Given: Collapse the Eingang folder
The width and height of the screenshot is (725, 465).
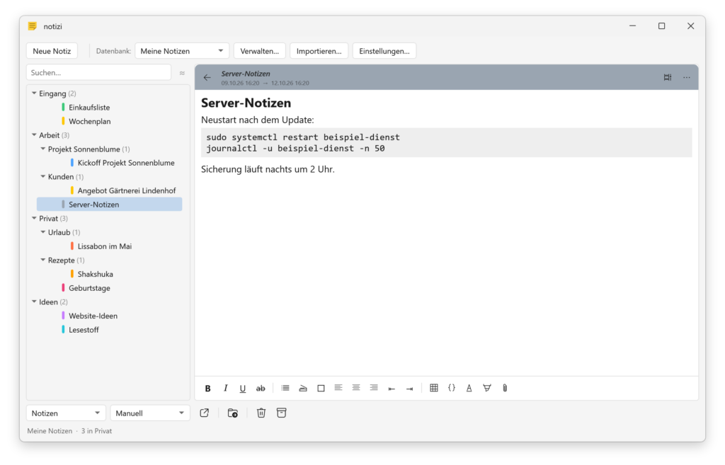Looking at the screenshot, I should [34, 93].
